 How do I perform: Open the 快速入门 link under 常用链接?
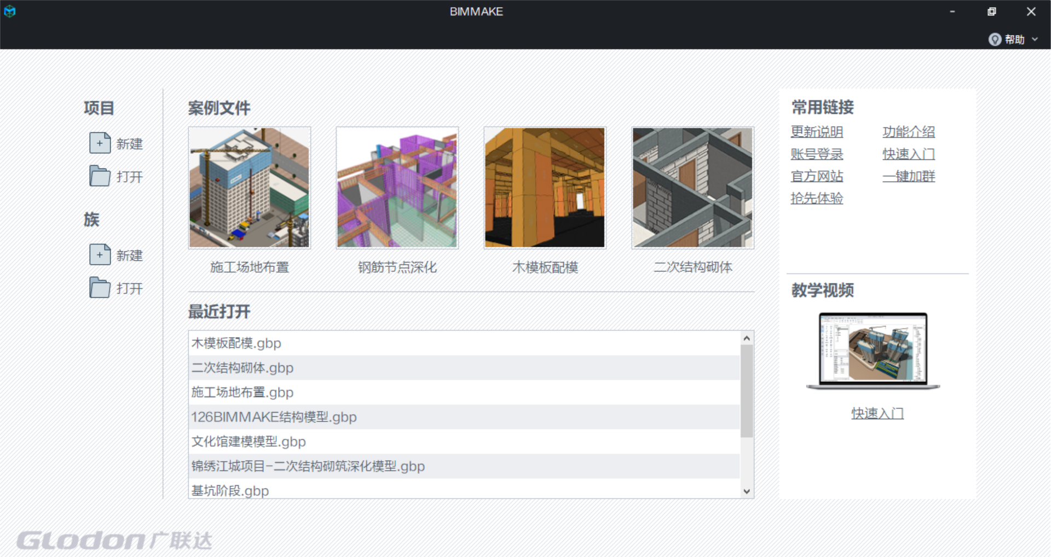[x=909, y=154]
